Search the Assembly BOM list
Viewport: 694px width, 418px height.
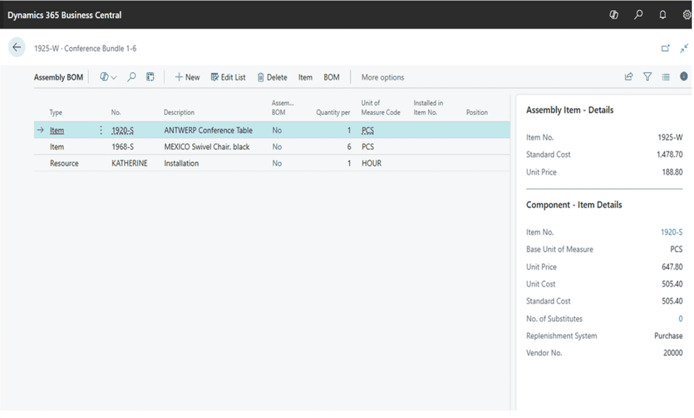(x=132, y=77)
